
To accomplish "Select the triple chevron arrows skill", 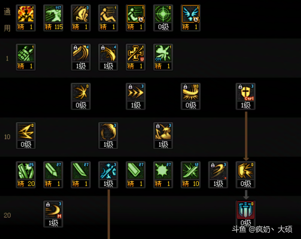I will (135, 92).
